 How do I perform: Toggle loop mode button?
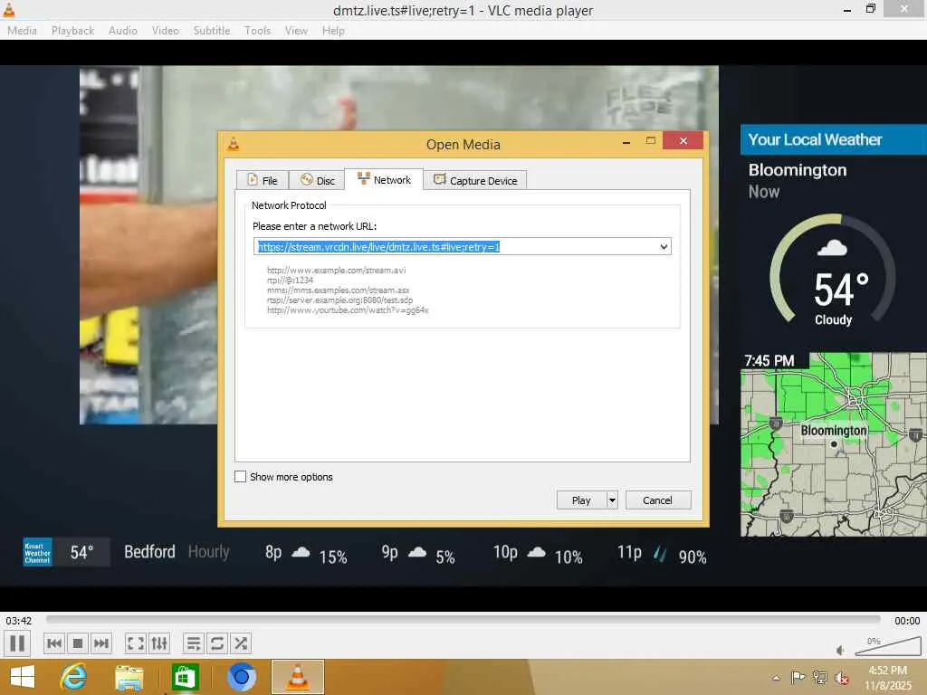click(x=217, y=643)
